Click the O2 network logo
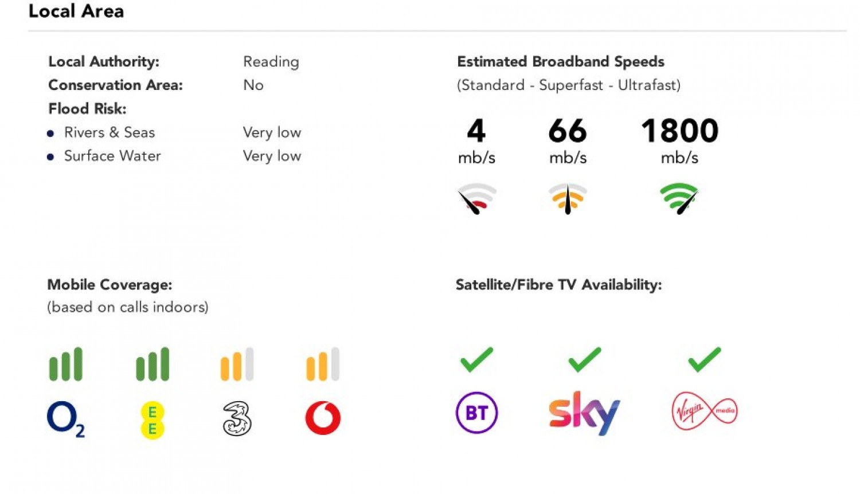 [65, 419]
